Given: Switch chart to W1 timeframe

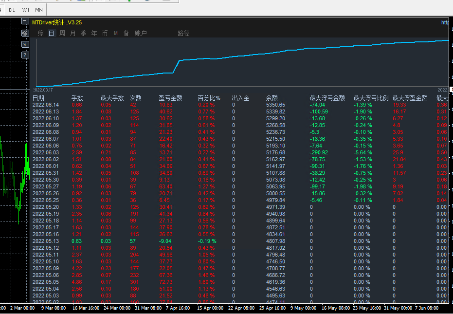Looking at the screenshot, I should (25, 9).
